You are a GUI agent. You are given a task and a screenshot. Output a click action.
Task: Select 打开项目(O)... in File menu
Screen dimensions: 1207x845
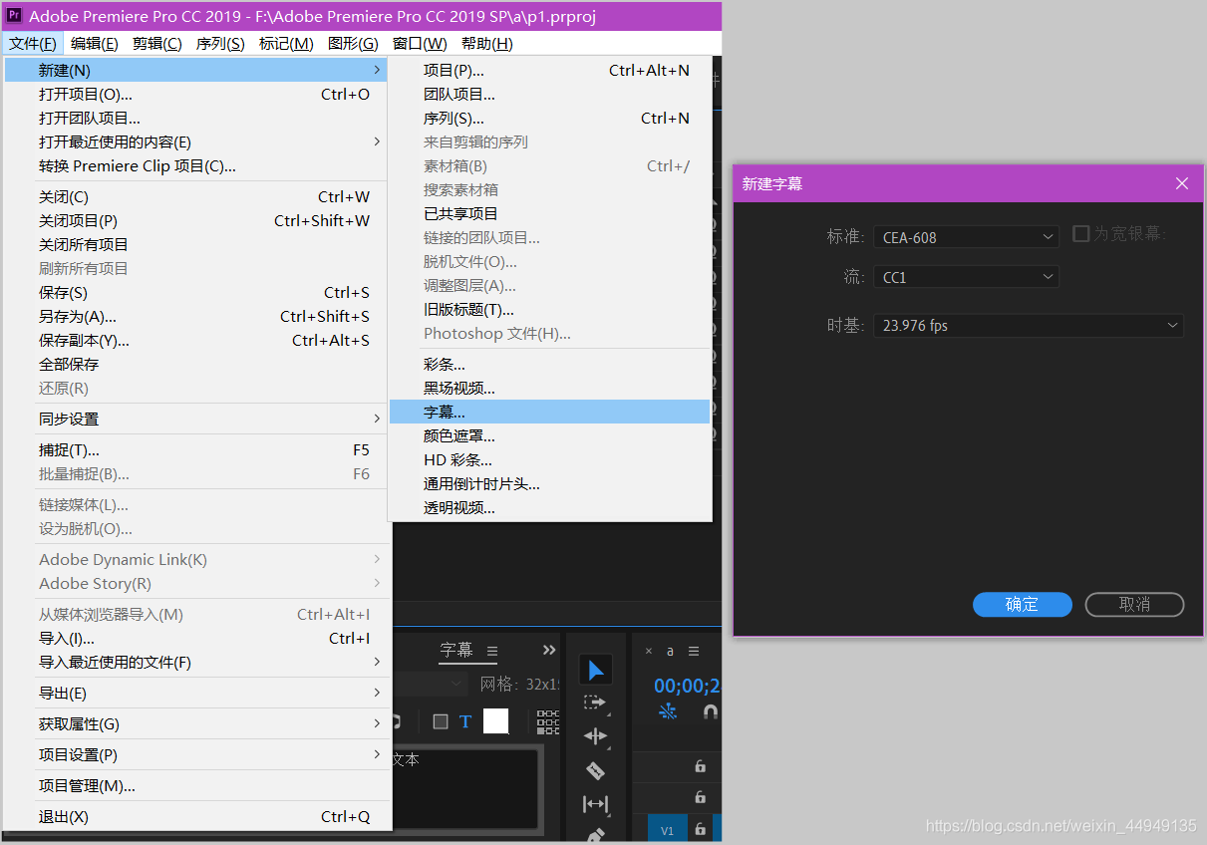click(197, 94)
